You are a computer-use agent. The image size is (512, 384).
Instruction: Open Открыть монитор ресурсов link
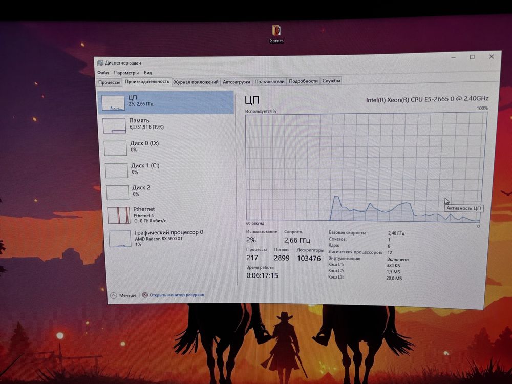177,295
